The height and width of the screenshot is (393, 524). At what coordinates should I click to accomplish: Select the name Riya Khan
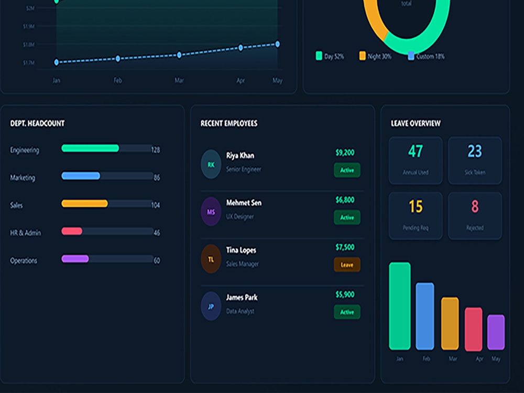coord(240,156)
